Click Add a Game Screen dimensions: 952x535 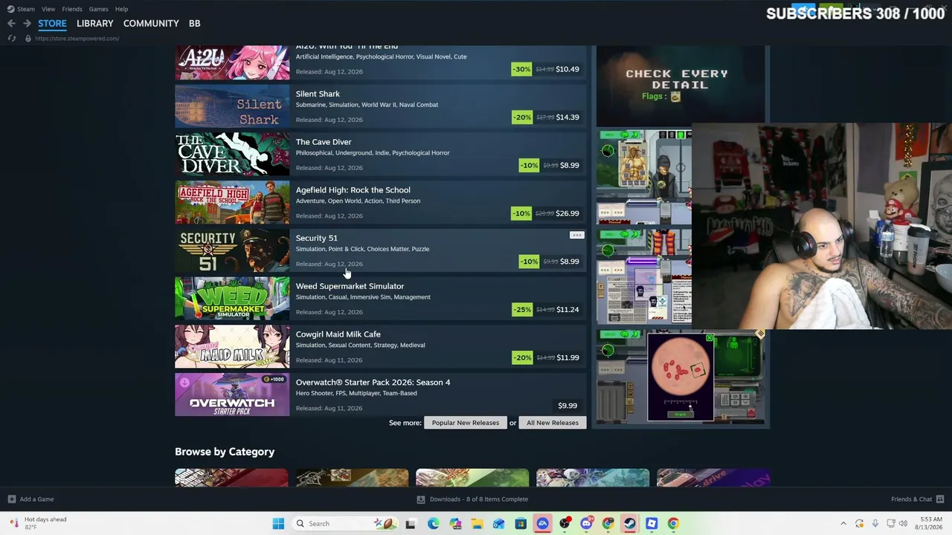[30, 499]
